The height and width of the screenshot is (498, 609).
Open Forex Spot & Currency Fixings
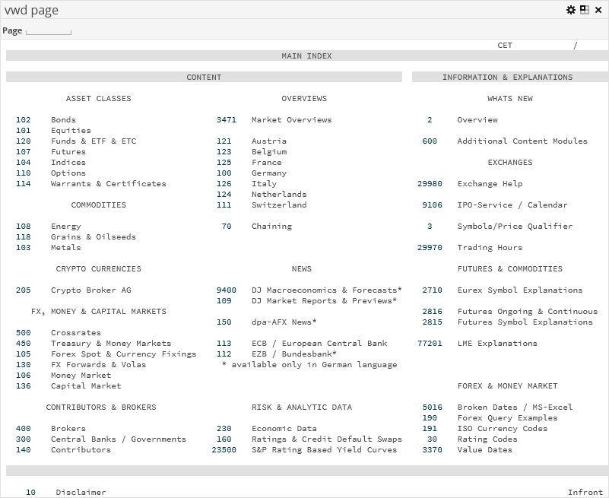coord(123,354)
